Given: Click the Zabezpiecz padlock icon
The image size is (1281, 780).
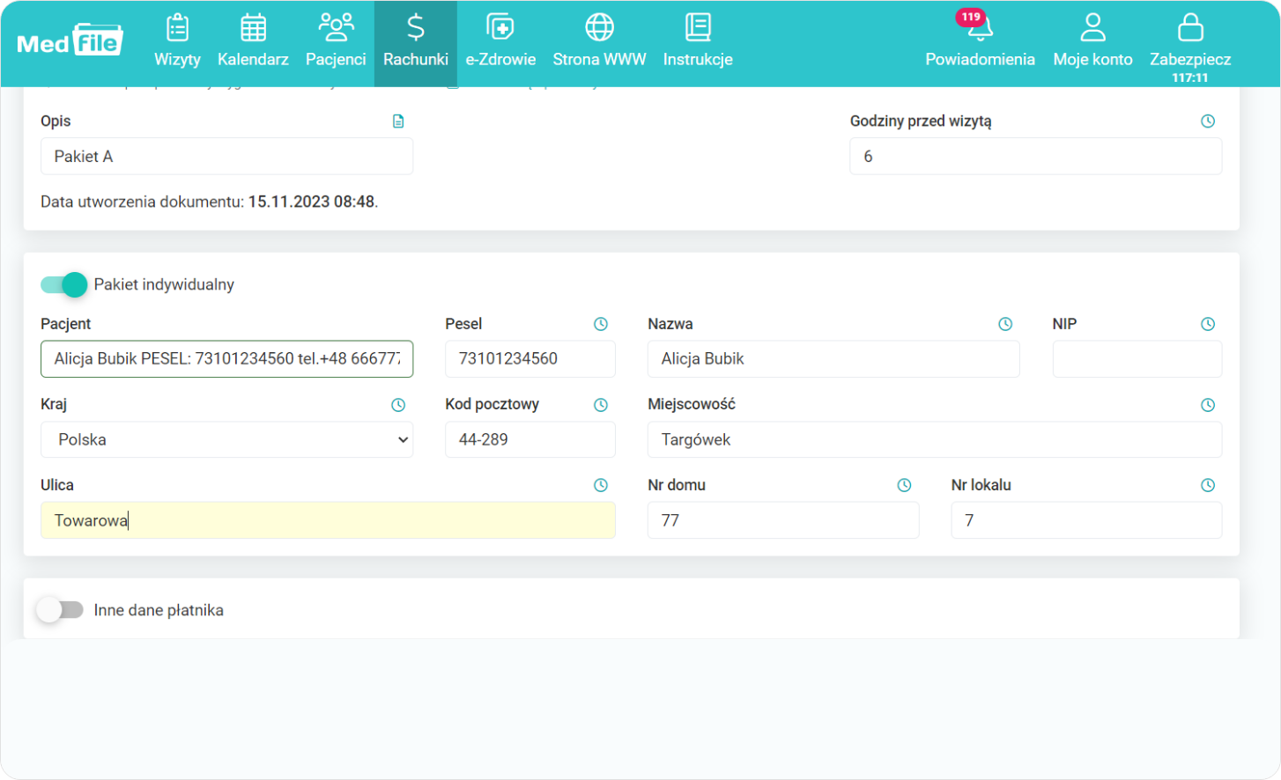Looking at the screenshot, I should pyautogui.click(x=1190, y=27).
